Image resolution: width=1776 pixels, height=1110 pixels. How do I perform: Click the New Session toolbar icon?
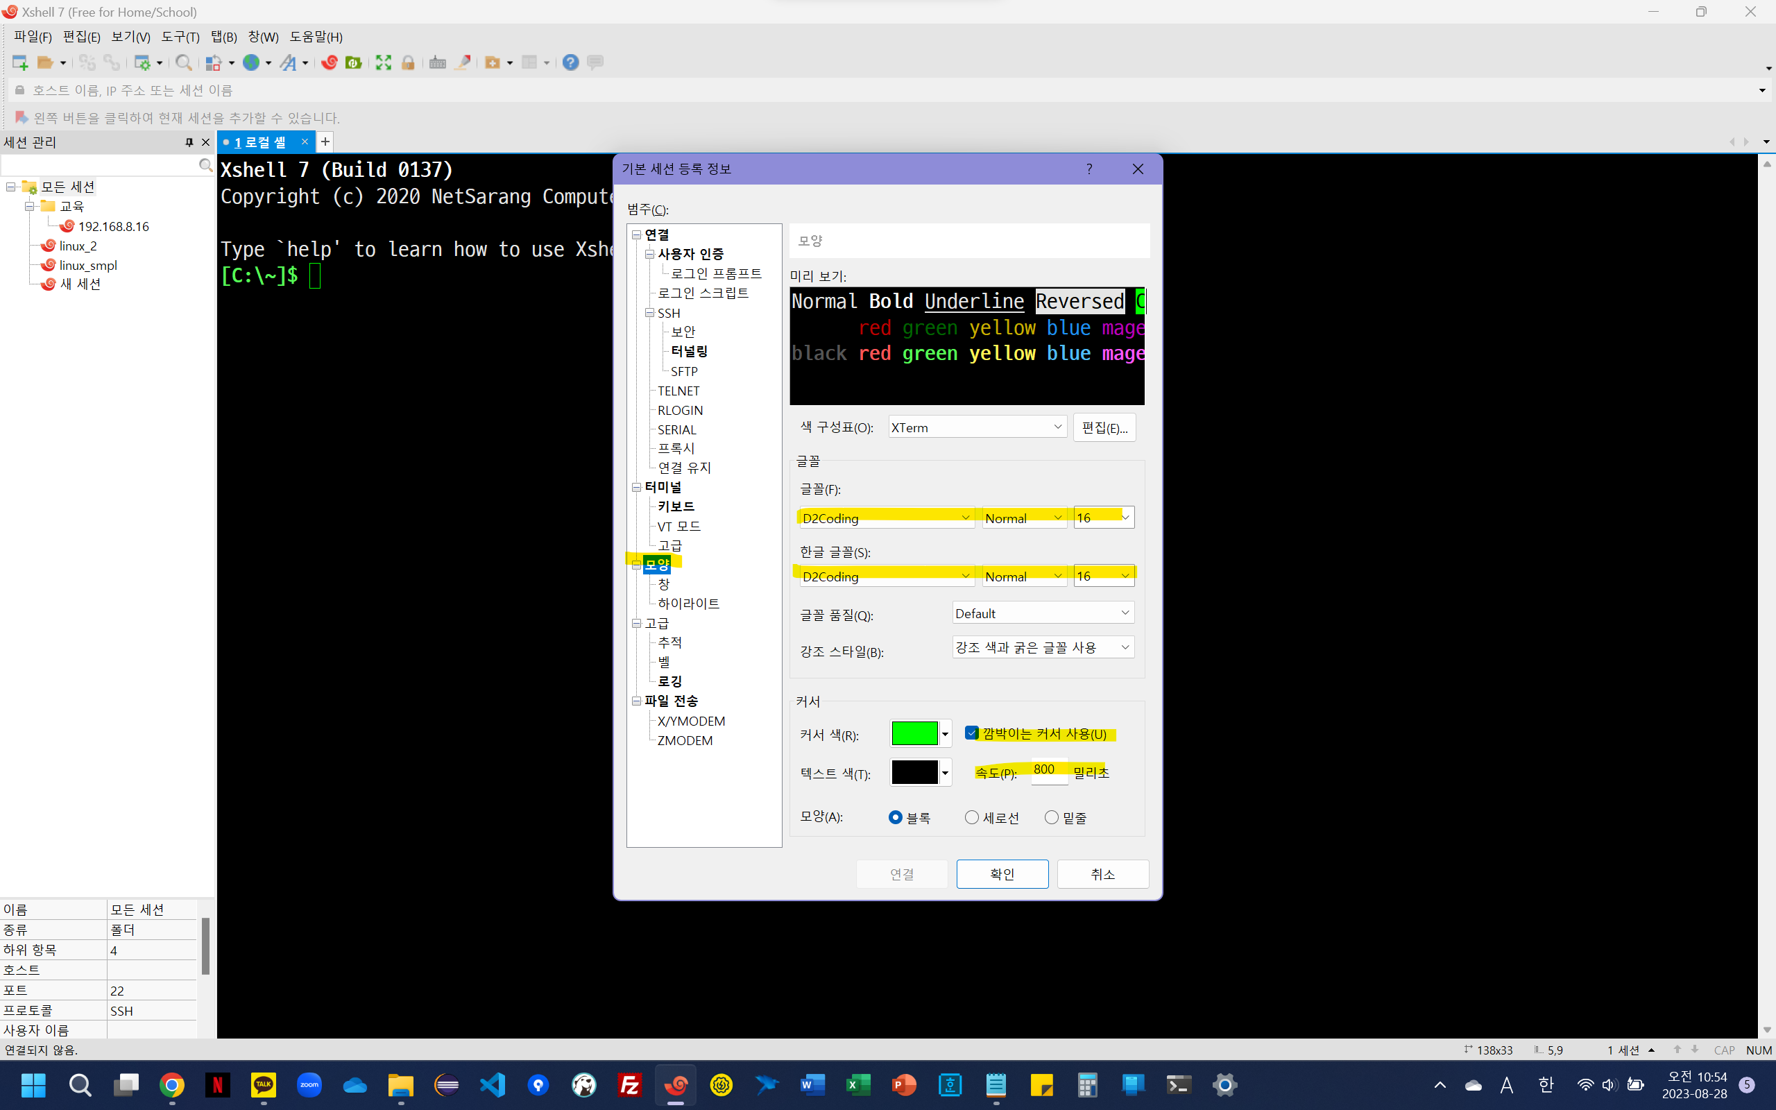click(20, 62)
